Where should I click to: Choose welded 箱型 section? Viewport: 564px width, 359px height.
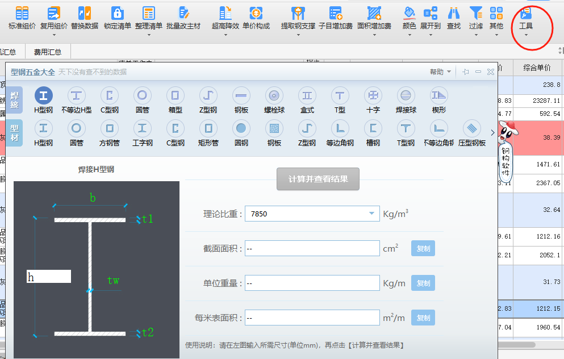coord(175,100)
